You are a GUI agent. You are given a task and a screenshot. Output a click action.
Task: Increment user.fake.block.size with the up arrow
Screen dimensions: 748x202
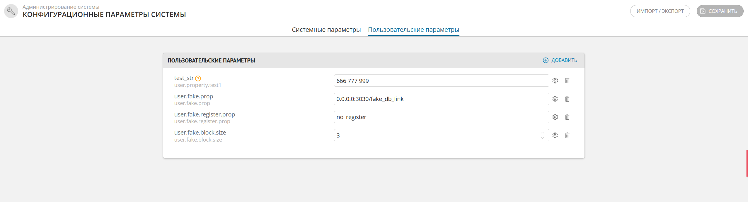[x=543, y=133]
